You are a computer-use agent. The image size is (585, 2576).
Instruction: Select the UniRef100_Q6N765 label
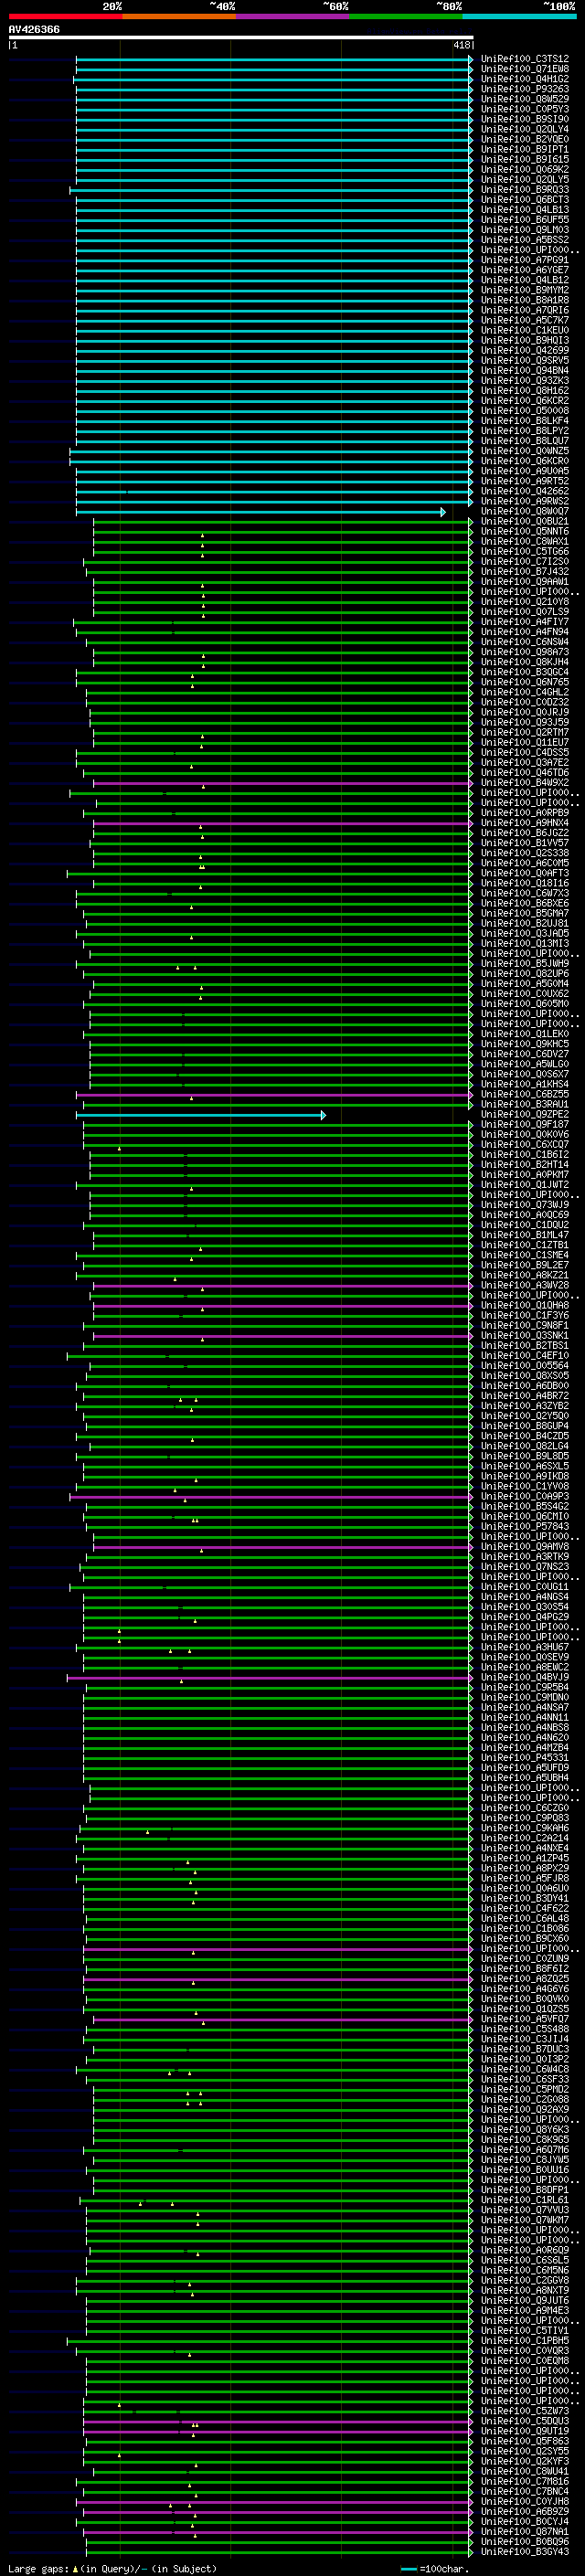pos(524,682)
